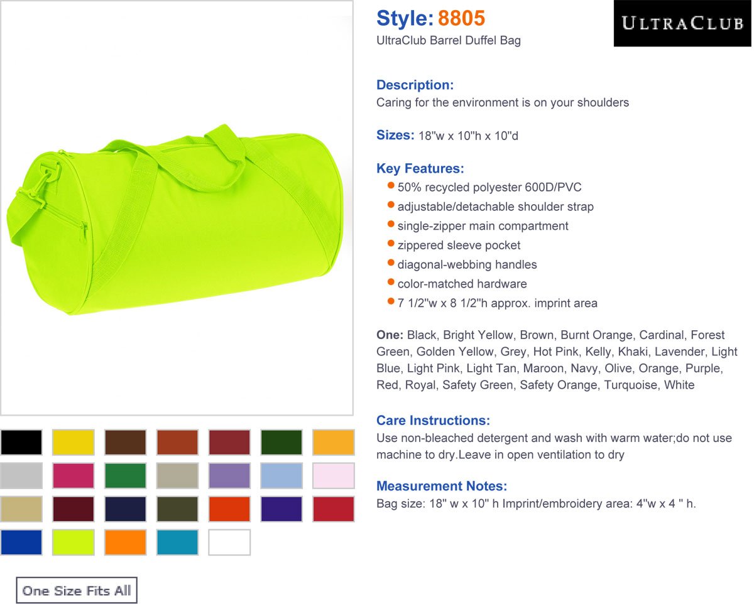Pick the Kelly green swatch
Viewport: 754px width, 604px height.
126,475
